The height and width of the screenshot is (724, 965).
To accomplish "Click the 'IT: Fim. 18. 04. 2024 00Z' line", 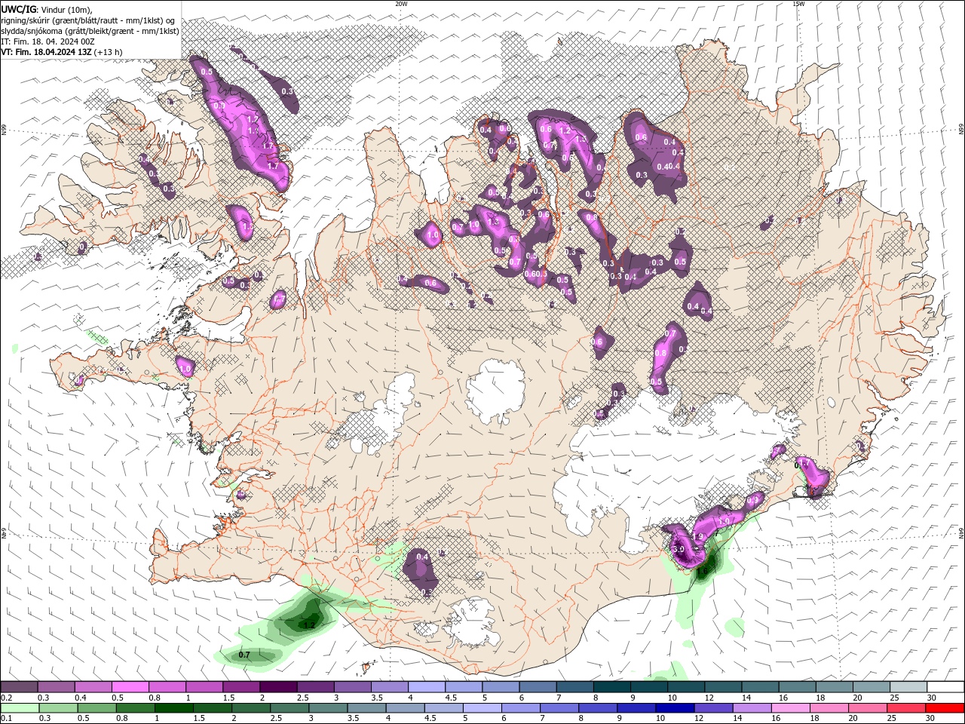I will click(48, 41).
